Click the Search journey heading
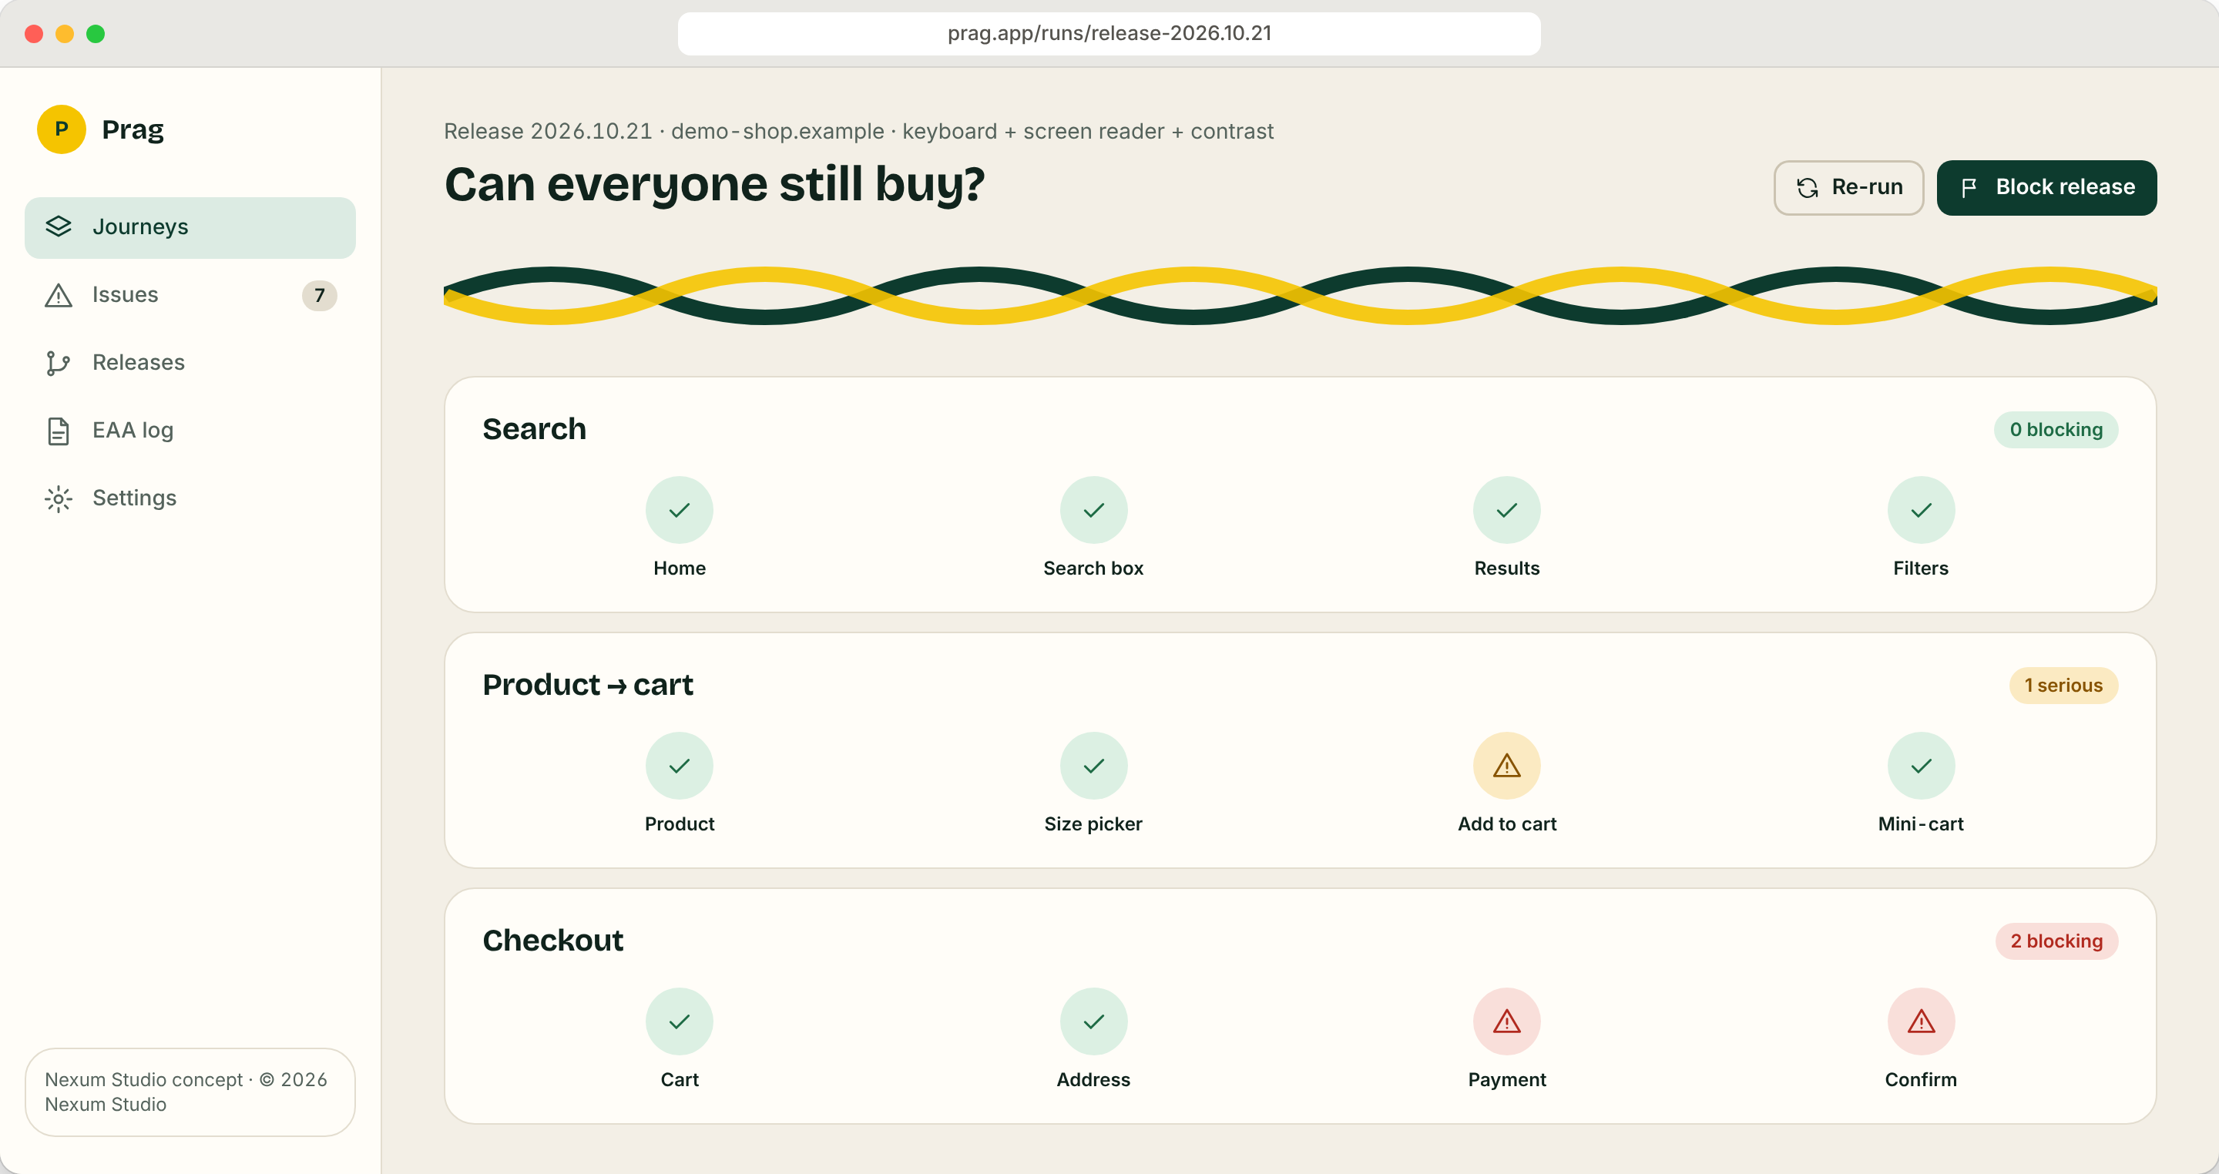The height and width of the screenshot is (1174, 2219). pyautogui.click(x=534, y=429)
